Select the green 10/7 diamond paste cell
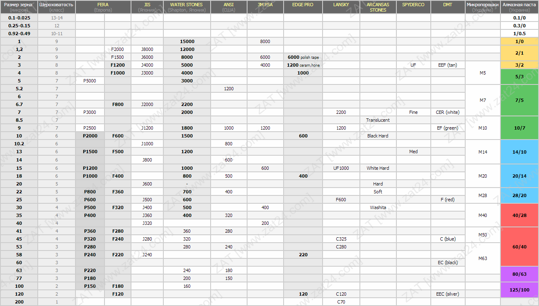Image resolution: width=539 pixels, height=306 pixels. (520, 128)
